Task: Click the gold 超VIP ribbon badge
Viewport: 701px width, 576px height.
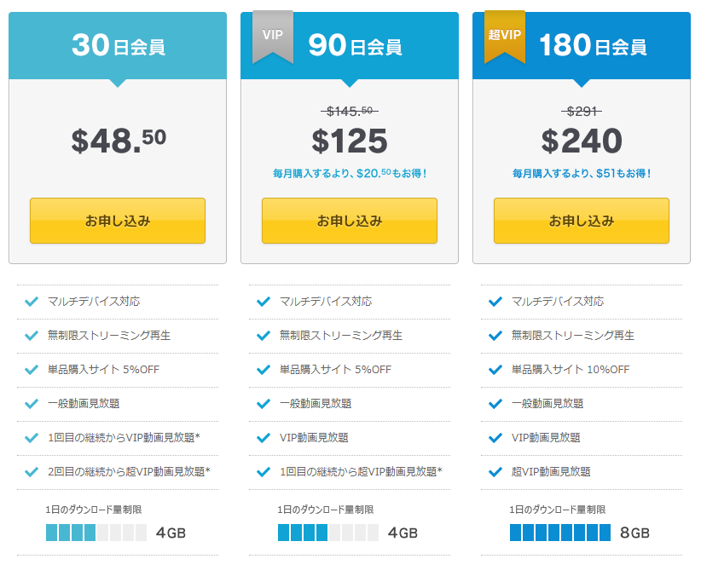Action: point(504,37)
